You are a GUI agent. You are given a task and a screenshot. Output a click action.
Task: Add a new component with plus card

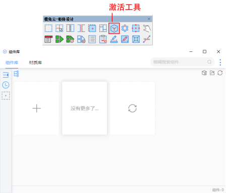[37, 108]
